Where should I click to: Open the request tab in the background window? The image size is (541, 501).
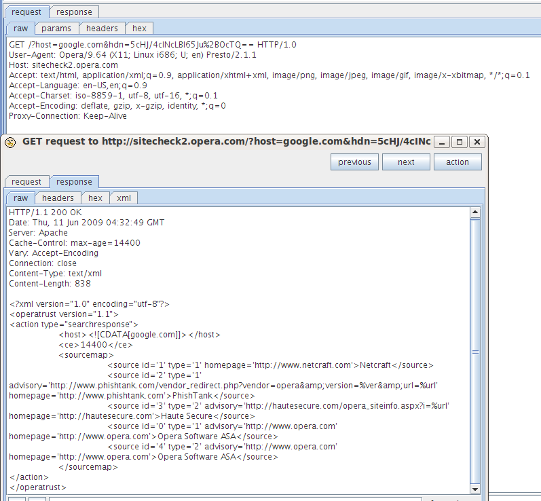(x=26, y=12)
